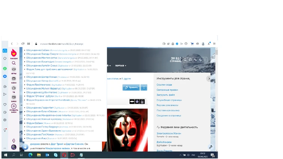
Task: Click the blue down-arrow round button
Action: tap(25, 147)
